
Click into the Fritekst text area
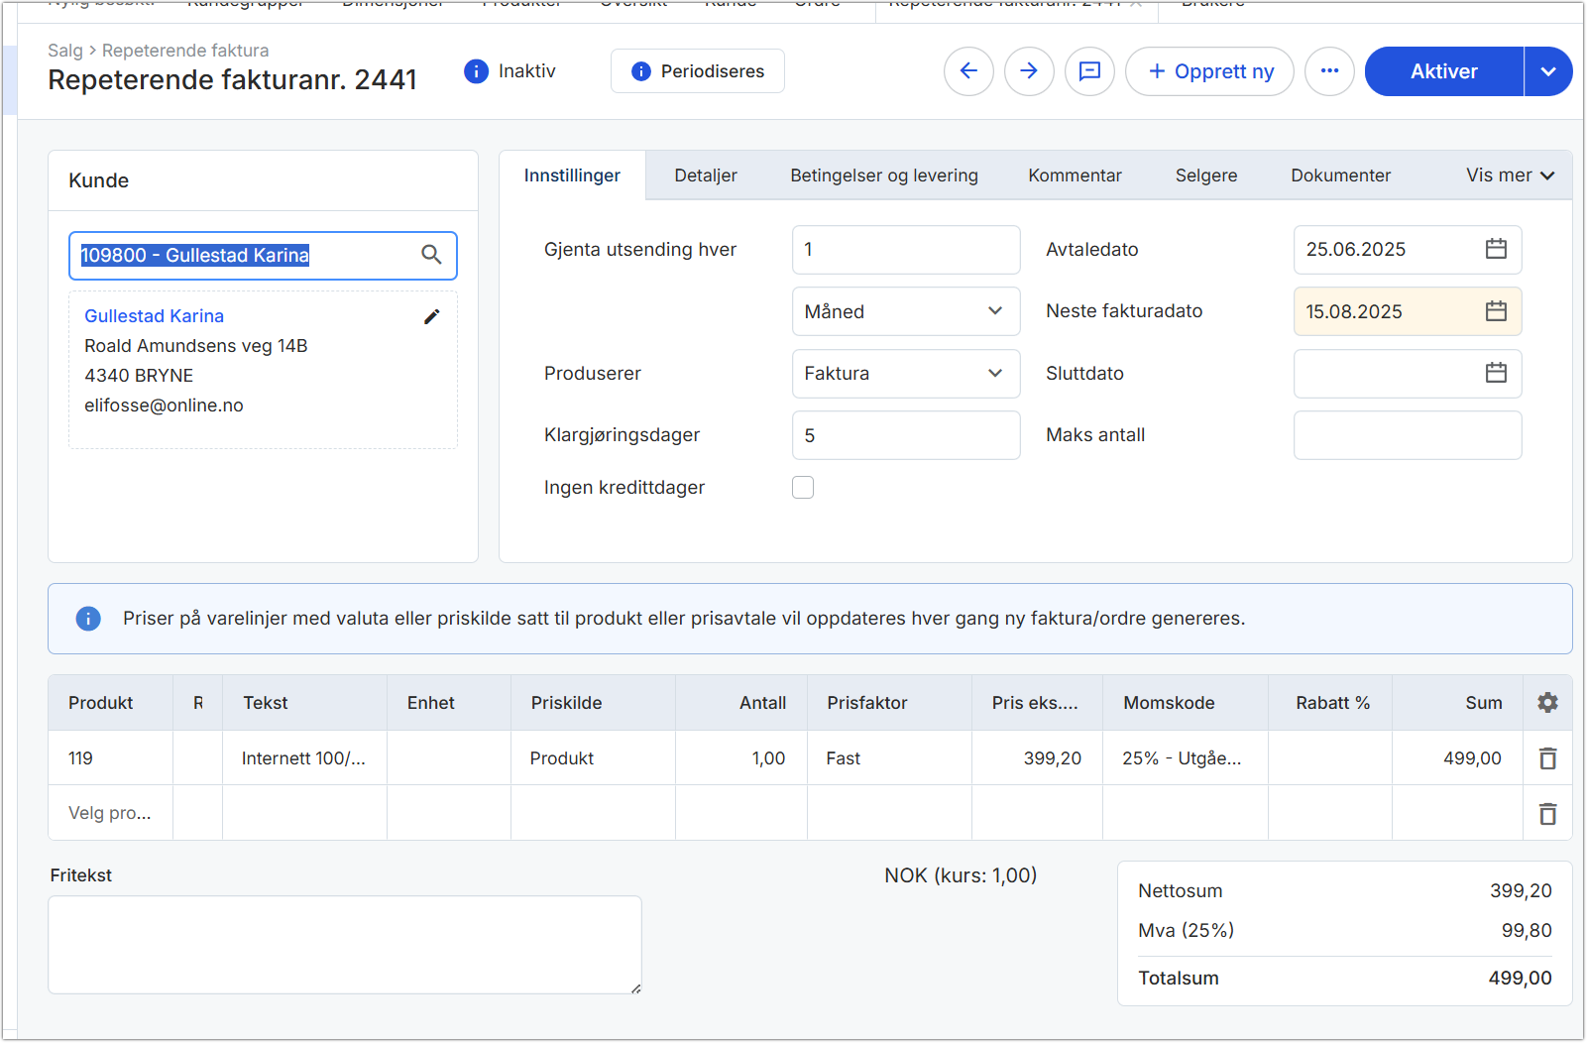(x=344, y=945)
